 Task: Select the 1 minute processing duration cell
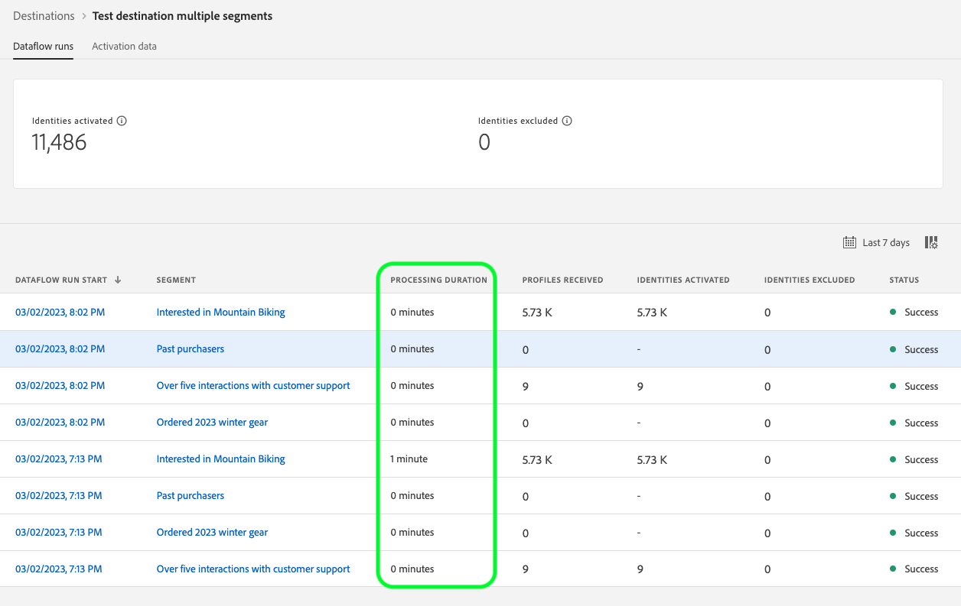(409, 459)
